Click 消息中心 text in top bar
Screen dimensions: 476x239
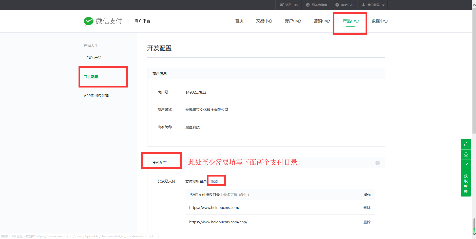pos(292,5)
